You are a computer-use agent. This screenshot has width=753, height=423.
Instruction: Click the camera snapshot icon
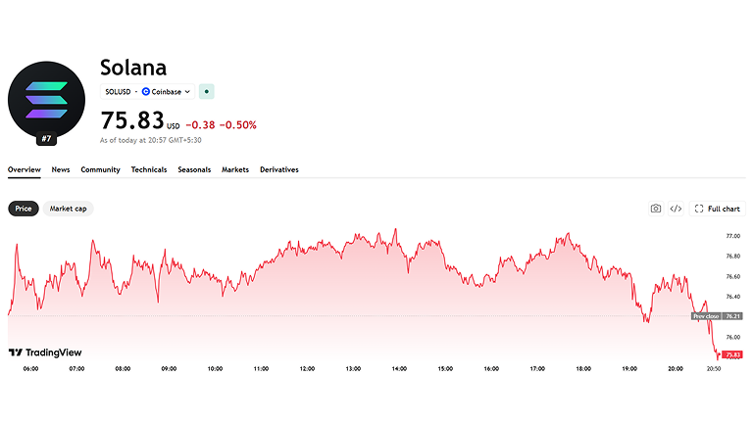656,209
